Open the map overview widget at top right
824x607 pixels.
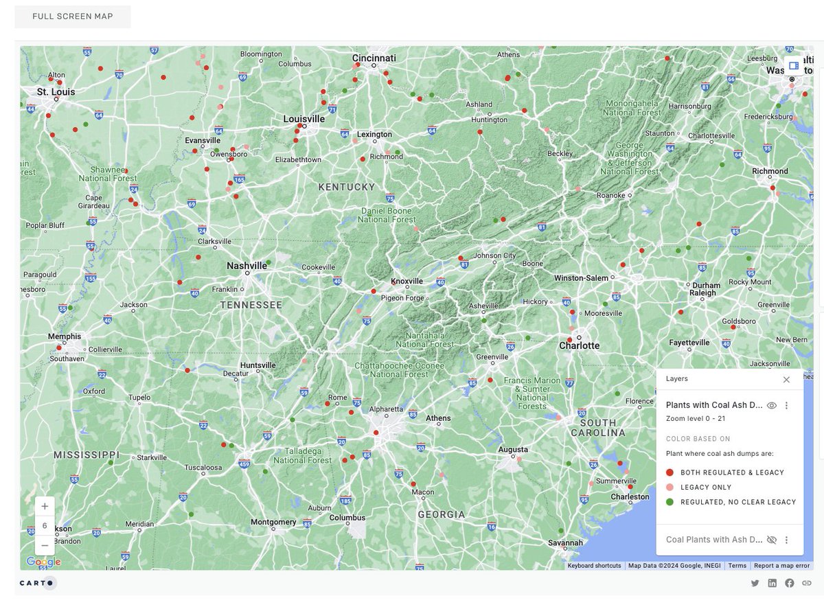point(794,65)
